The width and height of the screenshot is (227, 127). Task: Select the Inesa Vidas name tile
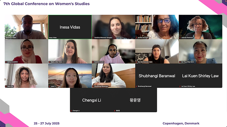click(x=70, y=27)
